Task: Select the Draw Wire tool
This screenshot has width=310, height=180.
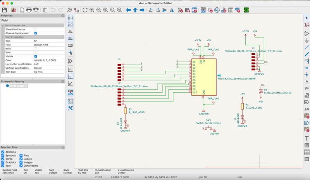Action: 307,47
